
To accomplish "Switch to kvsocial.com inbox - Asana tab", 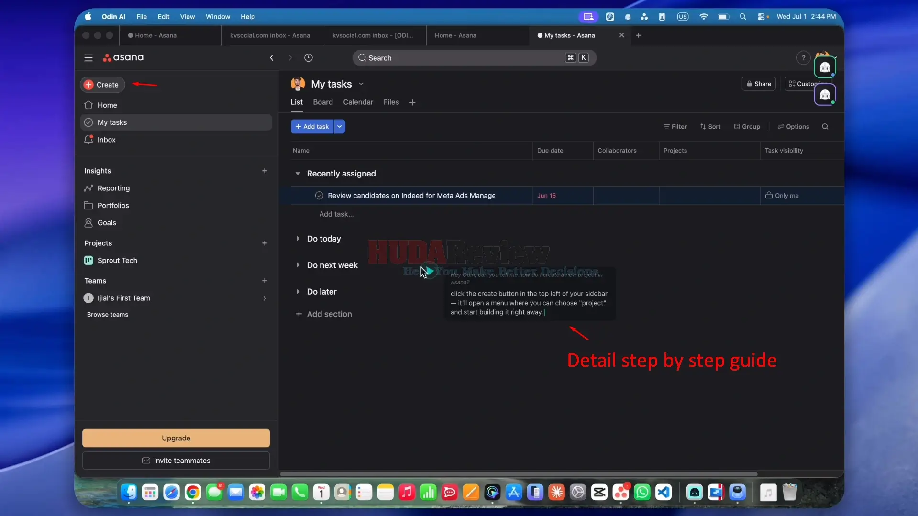I will [270, 35].
